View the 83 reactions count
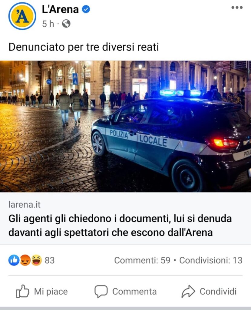The height and width of the screenshot is (310, 251). point(50,260)
